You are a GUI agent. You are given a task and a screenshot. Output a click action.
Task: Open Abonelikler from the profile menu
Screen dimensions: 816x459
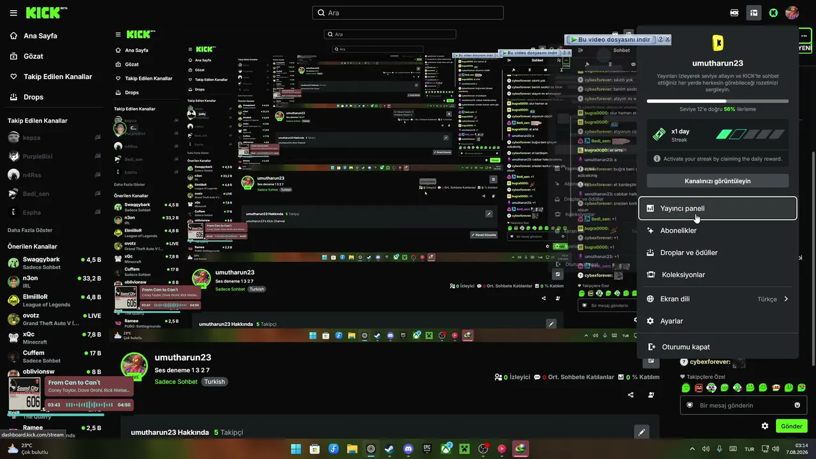coord(718,231)
